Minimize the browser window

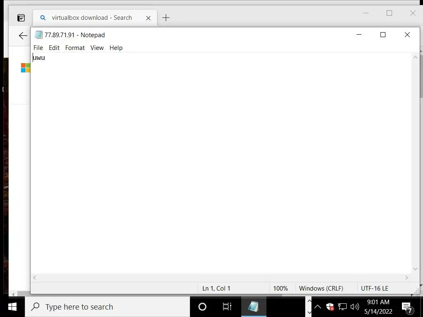click(x=366, y=13)
